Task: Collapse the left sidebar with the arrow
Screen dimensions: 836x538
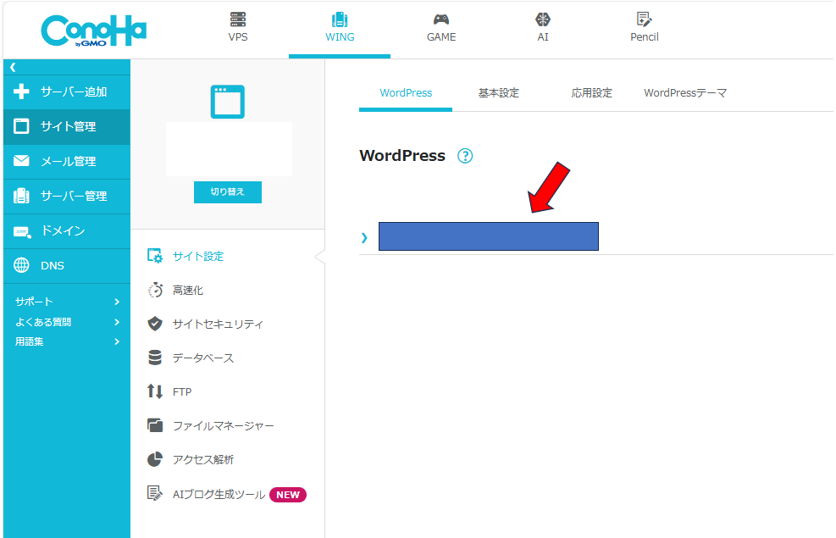Action: [13, 67]
